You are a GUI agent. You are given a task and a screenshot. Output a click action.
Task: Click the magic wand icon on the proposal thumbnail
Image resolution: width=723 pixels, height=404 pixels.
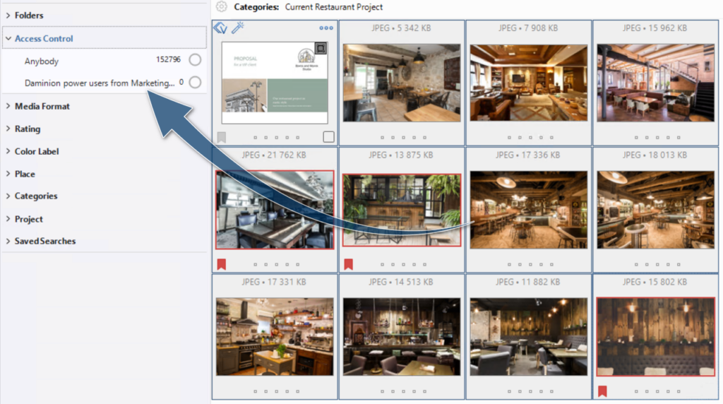pyautogui.click(x=238, y=28)
